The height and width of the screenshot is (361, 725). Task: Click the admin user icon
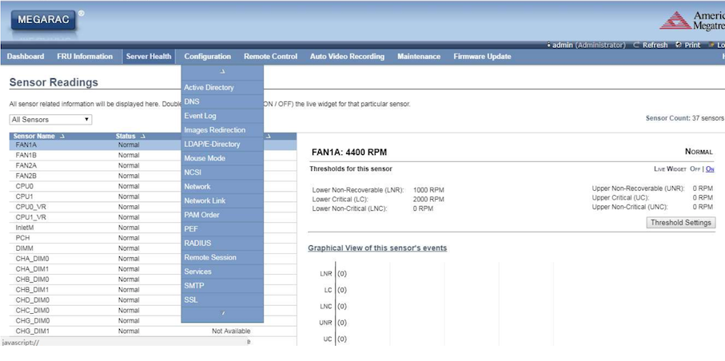(548, 46)
